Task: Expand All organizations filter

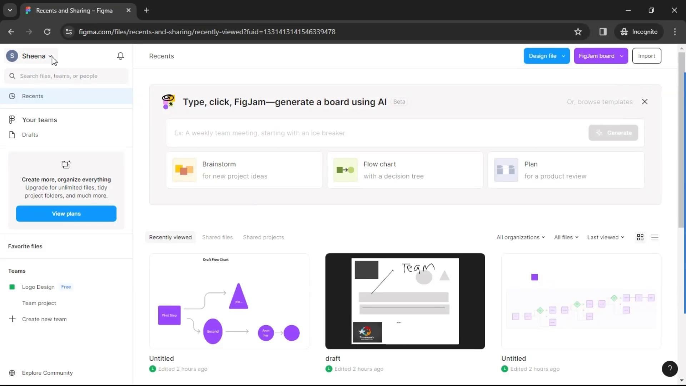Action: pos(521,237)
